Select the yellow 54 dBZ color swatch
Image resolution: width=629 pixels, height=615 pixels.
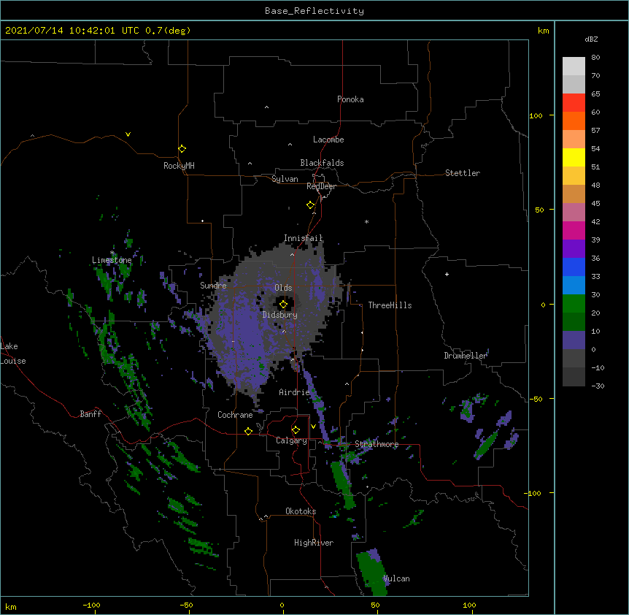click(x=574, y=157)
